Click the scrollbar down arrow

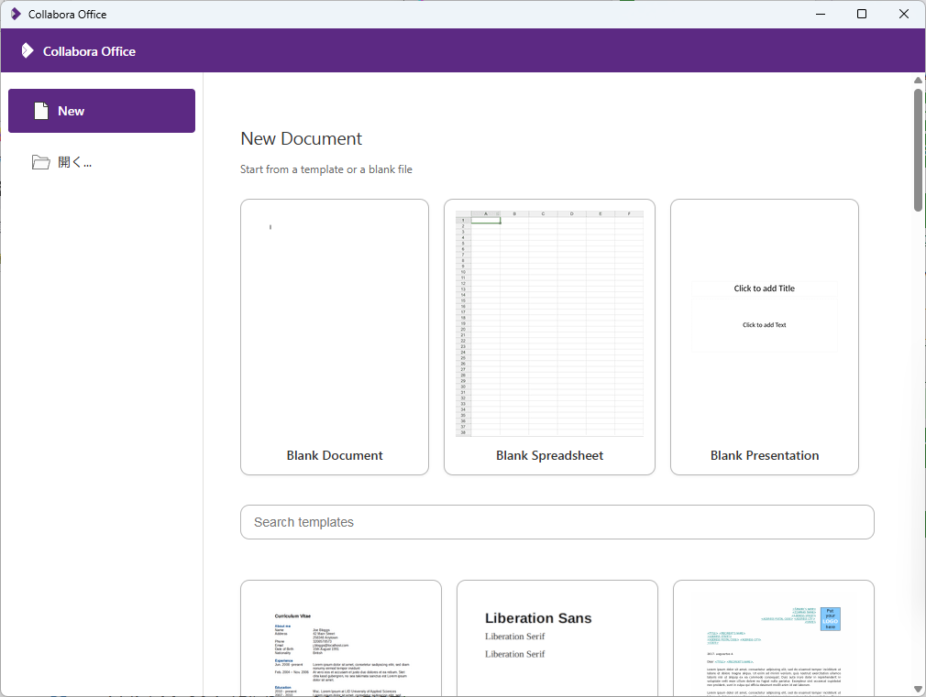(918, 689)
